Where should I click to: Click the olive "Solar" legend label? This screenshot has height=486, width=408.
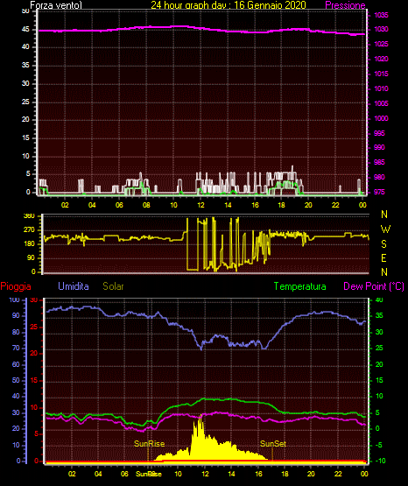113,286
